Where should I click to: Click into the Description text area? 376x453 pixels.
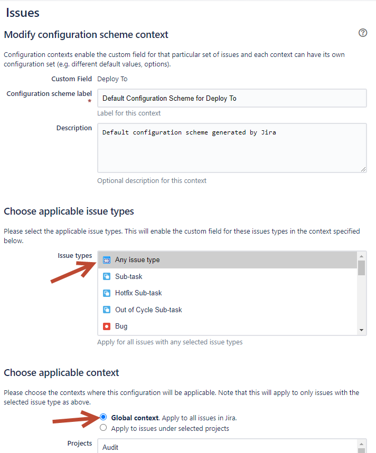pos(232,148)
